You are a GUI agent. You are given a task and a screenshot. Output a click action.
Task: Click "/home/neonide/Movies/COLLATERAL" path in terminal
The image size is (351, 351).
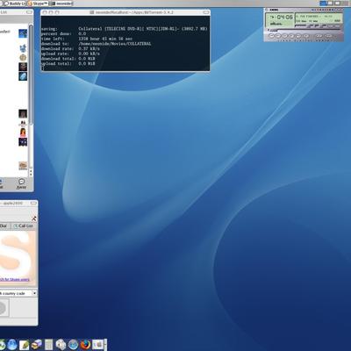click(x=115, y=44)
